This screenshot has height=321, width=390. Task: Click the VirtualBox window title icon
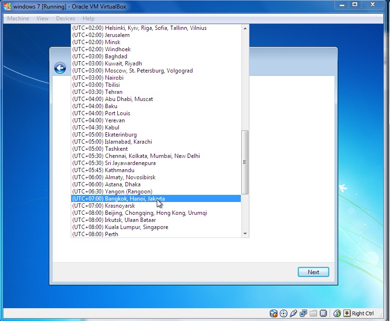click(x=7, y=7)
